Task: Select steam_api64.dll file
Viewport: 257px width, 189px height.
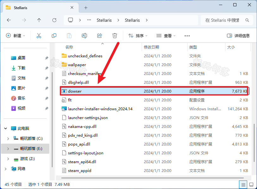Action: 82,162
